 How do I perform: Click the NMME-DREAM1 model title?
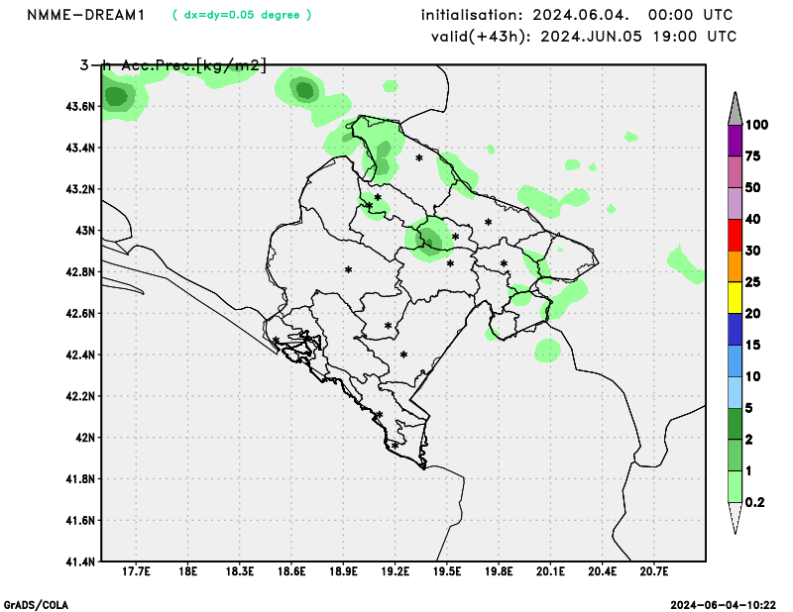click(x=86, y=15)
